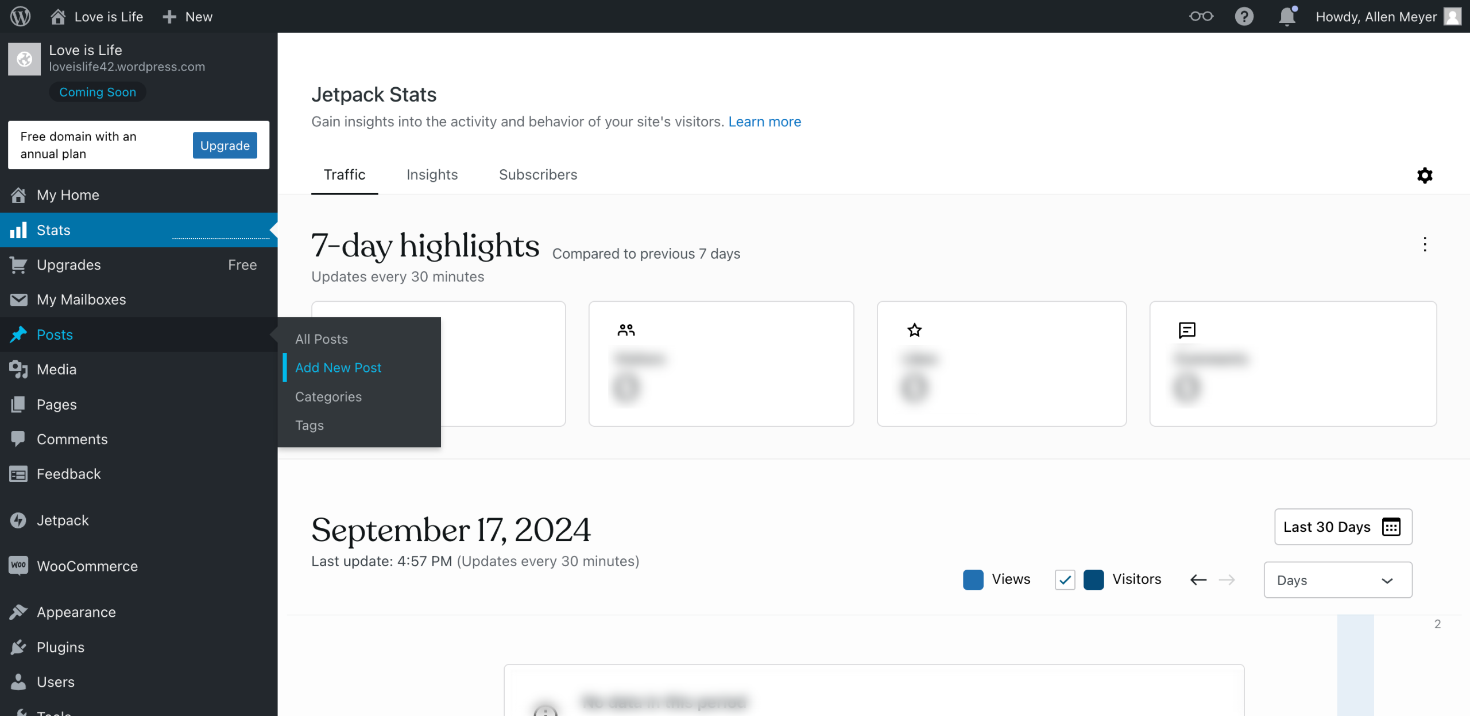Open Upgrades in the sidebar
Screen dimensions: 1470x716
click(x=139, y=265)
